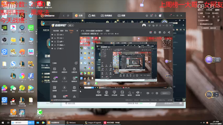Click the toolbox round icon beside 工具箱
Screen dimensions: 223x125
pyautogui.click(x=76, y=63)
